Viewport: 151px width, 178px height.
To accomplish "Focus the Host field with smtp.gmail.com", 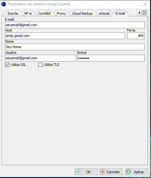I will tap(65, 36).
